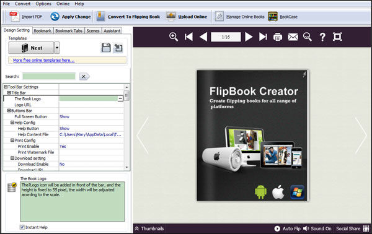Click the settings list scrollbar up arrow
The width and height of the screenshot is (372, 234).
point(126,87)
